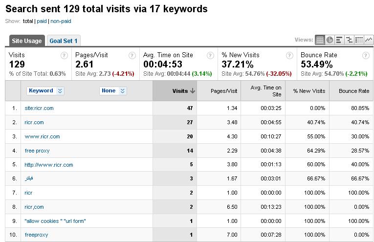Open help for Pages/Visit metric
The height and width of the screenshot is (242, 374).
[132, 56]
